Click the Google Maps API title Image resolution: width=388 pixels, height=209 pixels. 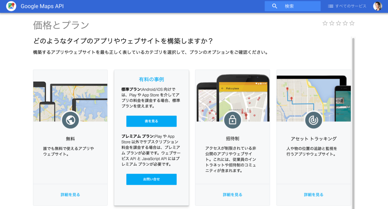point(42,6)
